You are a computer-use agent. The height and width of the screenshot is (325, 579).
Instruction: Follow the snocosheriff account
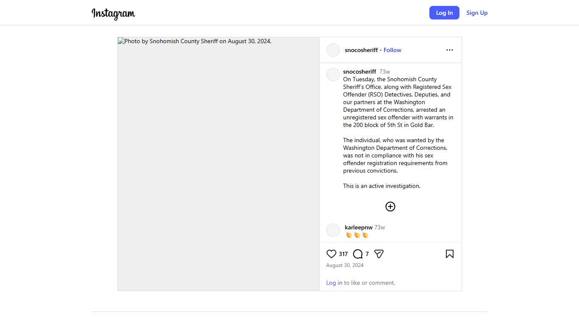tap(392, 50)
